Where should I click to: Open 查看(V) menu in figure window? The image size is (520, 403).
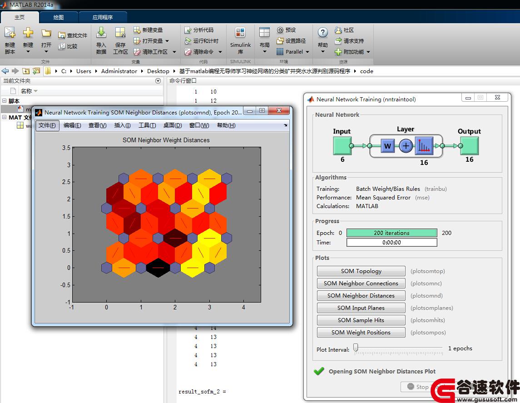(98, 125)
